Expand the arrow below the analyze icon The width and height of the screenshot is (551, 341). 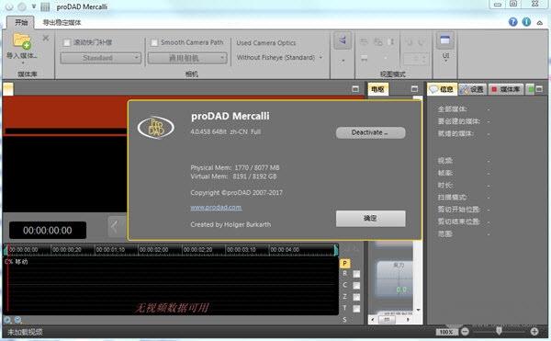pos(343,61)
